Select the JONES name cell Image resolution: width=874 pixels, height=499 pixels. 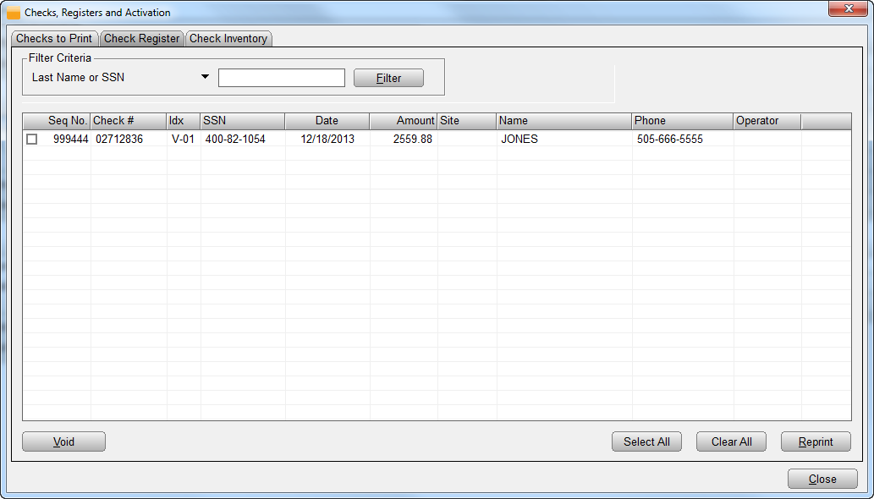click(519, 140)
